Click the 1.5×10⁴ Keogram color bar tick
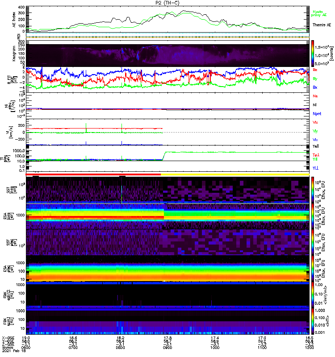Screen dimensions: 335x357 pos(322,47)
